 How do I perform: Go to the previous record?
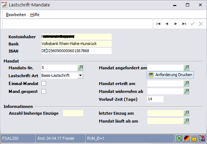tap(167, 24)
